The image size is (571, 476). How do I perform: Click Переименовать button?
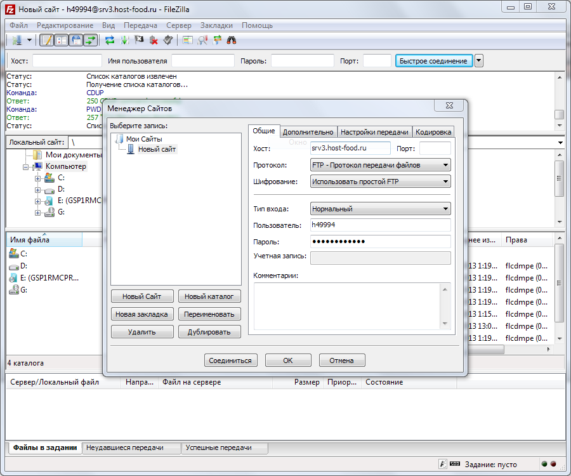pos(209,314)
